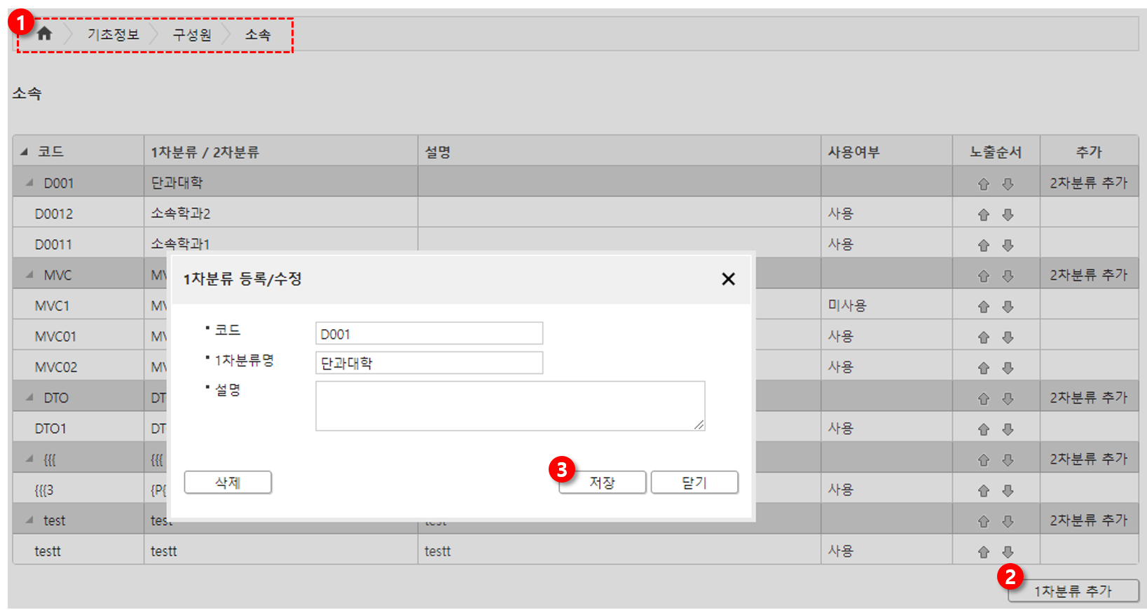Collapse the D001 group

29,183
